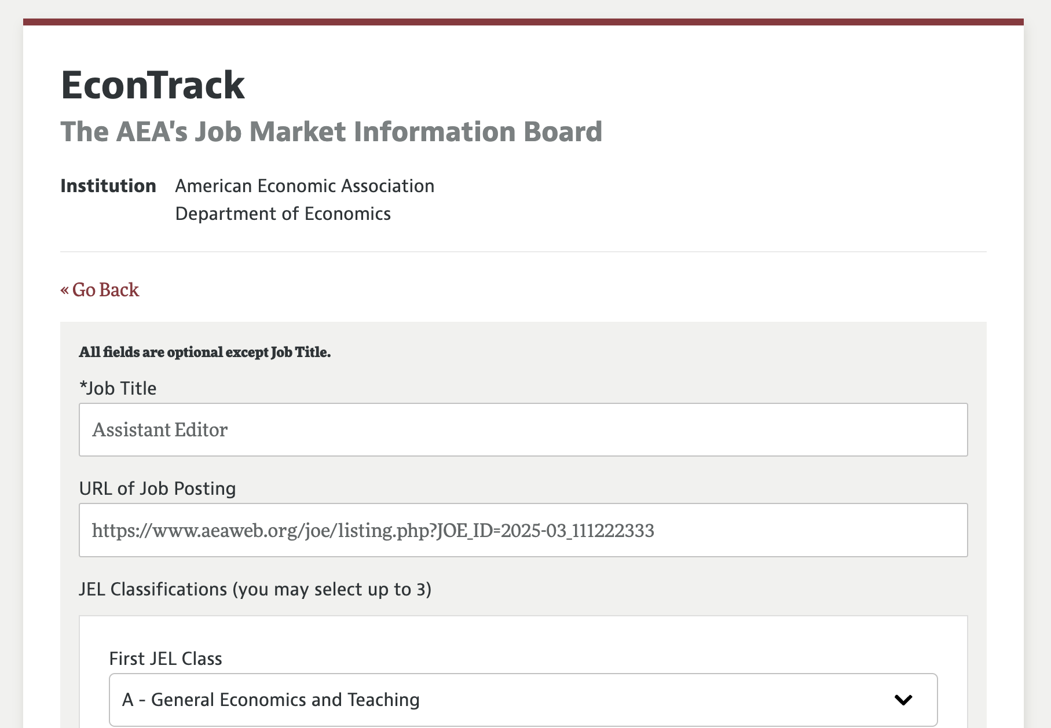The image size is (1051, 728).
Task: Click the asterisk beside Job Title
Action: coord(82,387)
